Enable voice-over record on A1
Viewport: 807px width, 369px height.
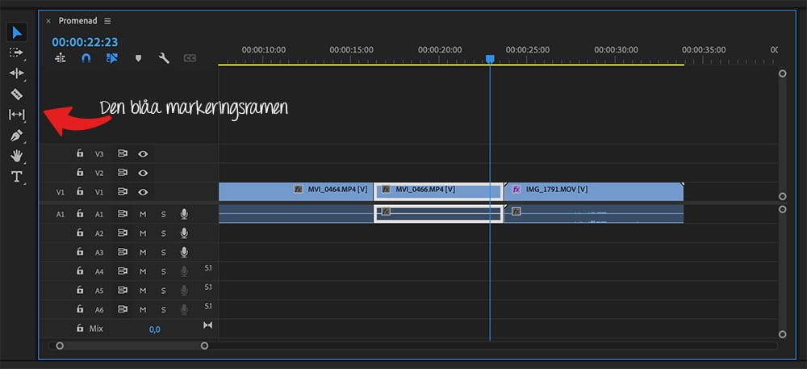coord(184,214)
